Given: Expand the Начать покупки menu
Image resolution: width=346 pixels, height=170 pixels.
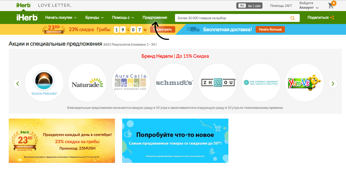Looking at the screenshot, I should pos(61,18).
